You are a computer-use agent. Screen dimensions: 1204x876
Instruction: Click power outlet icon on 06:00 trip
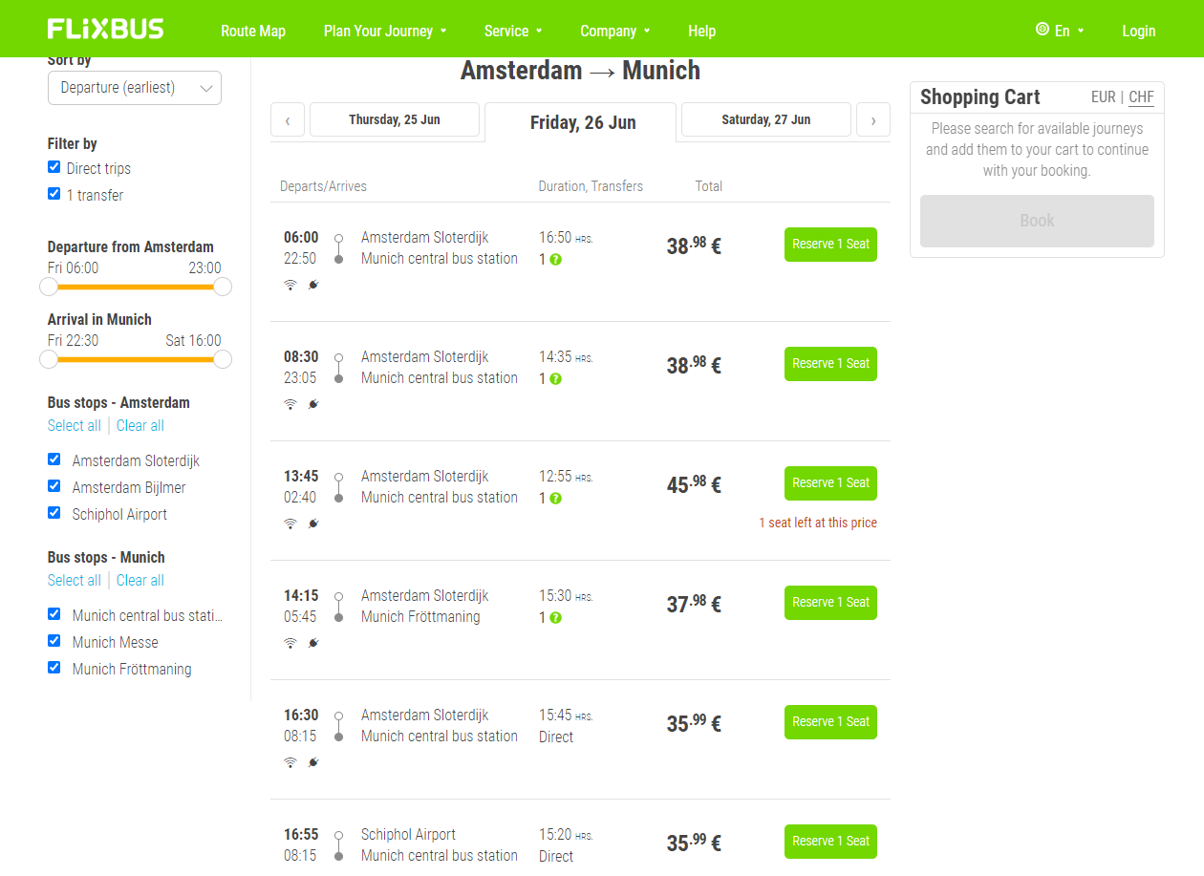coord(313,285)
